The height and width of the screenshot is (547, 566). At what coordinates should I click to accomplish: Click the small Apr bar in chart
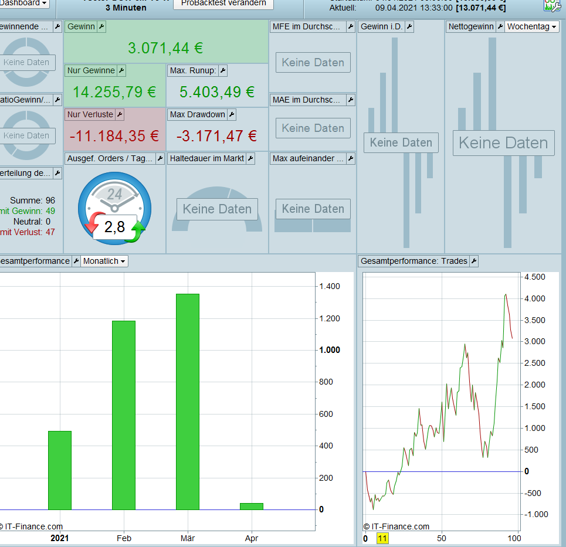(252, 507)
